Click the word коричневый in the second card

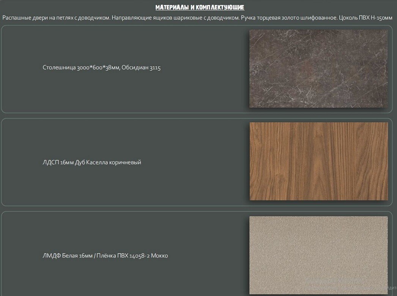(x=125, y=163)
